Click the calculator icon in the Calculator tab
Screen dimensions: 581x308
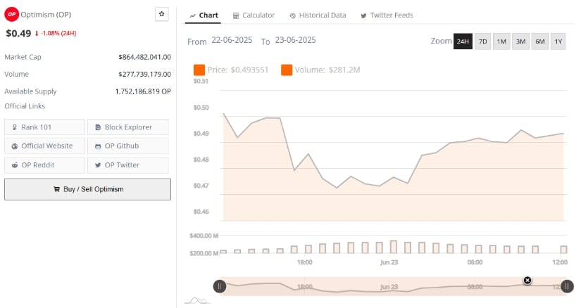pos(236,15)
